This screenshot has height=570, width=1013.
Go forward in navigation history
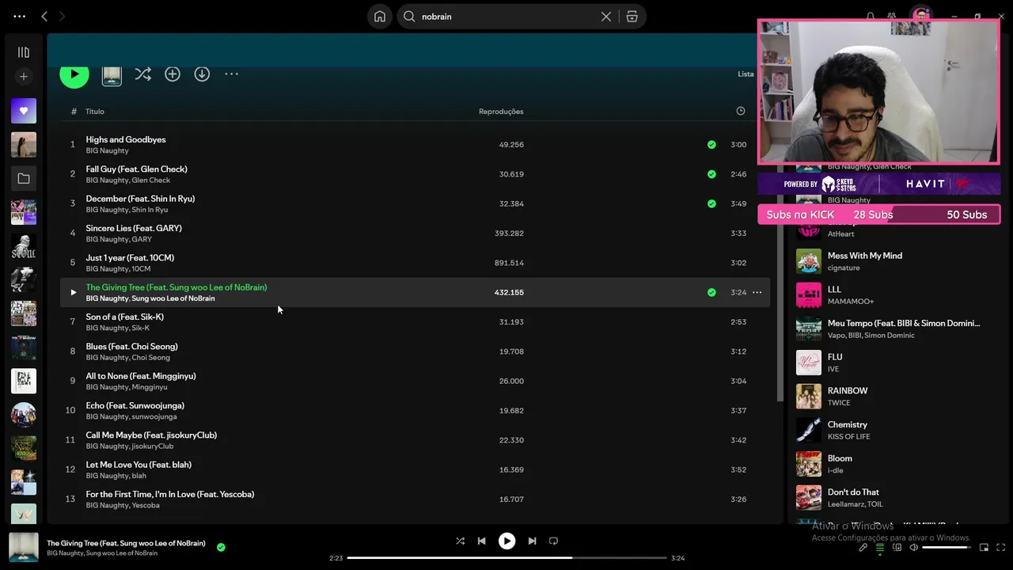point(62,16)
